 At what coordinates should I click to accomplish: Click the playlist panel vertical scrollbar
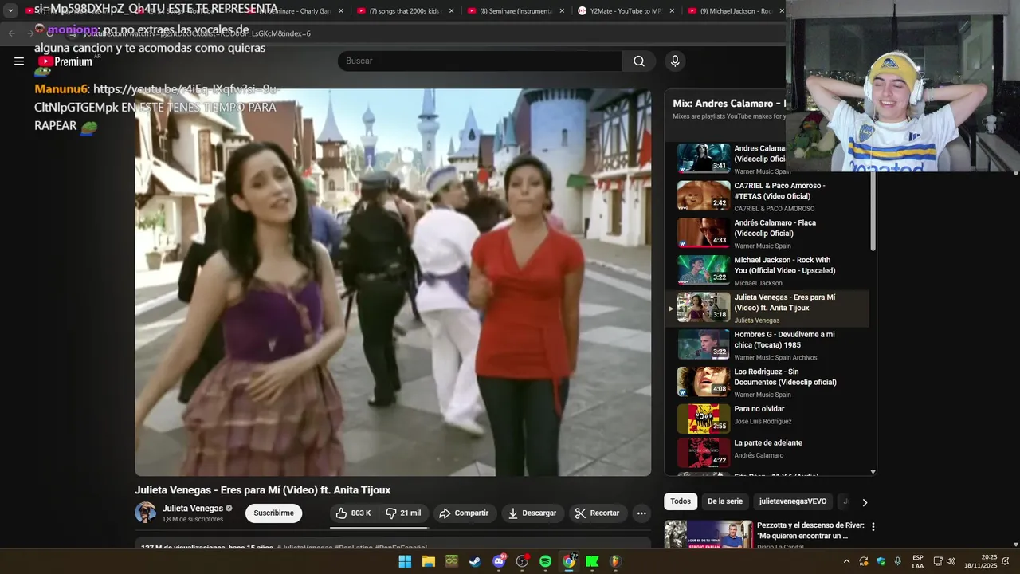873,211
